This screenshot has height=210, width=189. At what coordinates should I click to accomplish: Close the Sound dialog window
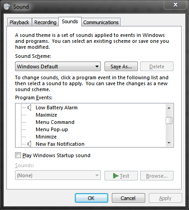(x=175, y=5)
